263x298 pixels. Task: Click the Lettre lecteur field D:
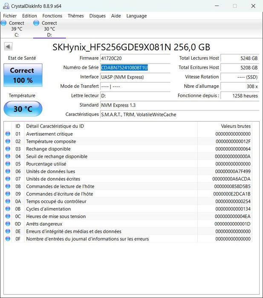(x=135, y=95)
